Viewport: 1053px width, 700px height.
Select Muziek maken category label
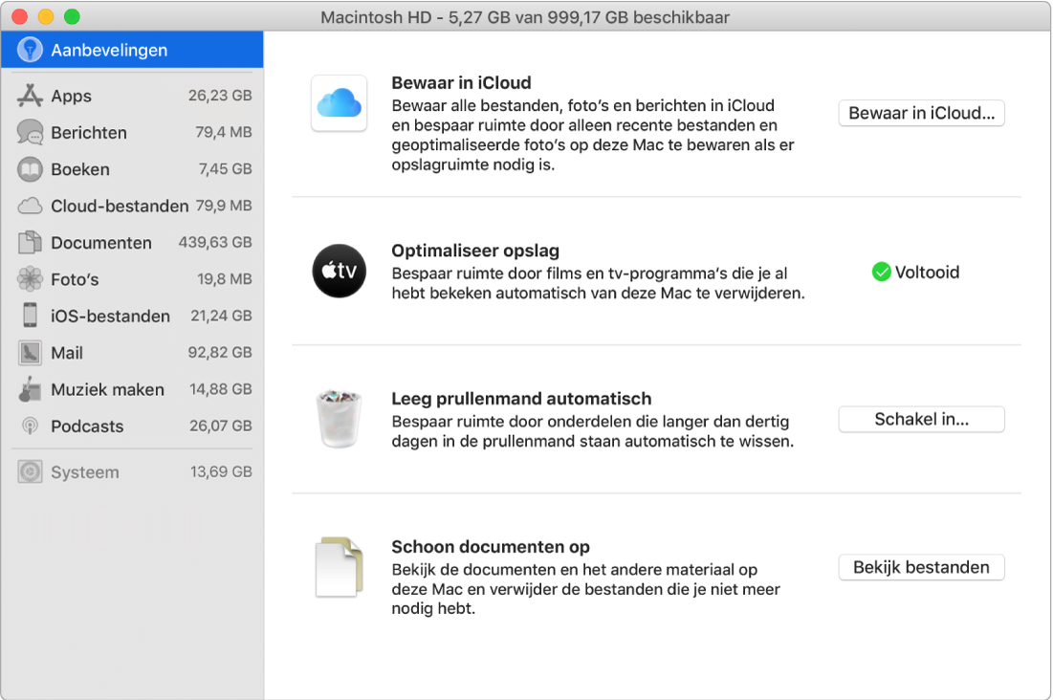click(x=107, y=389)
